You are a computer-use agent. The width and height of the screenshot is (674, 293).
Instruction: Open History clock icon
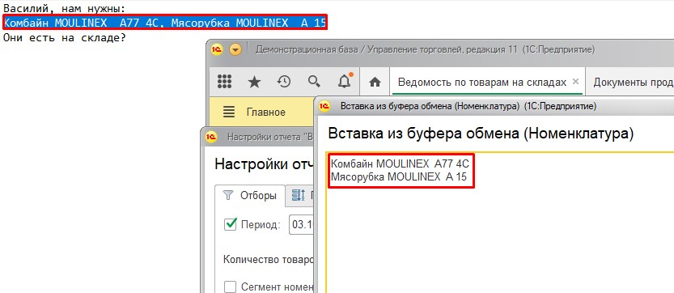[x=284, y=81]
